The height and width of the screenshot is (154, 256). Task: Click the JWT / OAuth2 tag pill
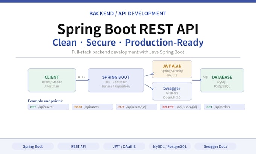click(x=124, y=146)
